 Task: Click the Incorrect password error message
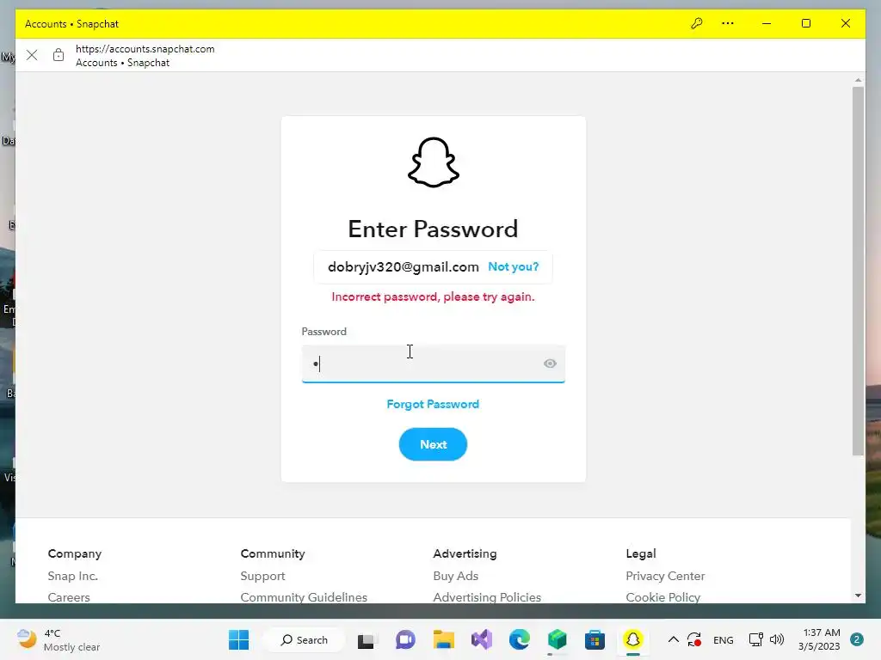(433, 296)
